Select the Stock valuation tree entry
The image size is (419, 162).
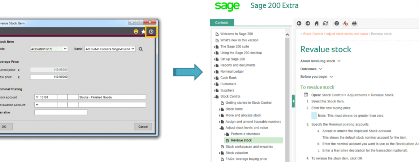(237, 153)
